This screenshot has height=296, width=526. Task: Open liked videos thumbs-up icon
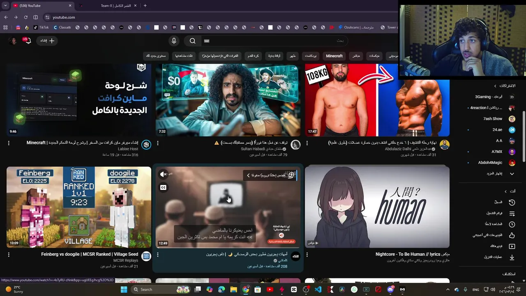point(512,235)
